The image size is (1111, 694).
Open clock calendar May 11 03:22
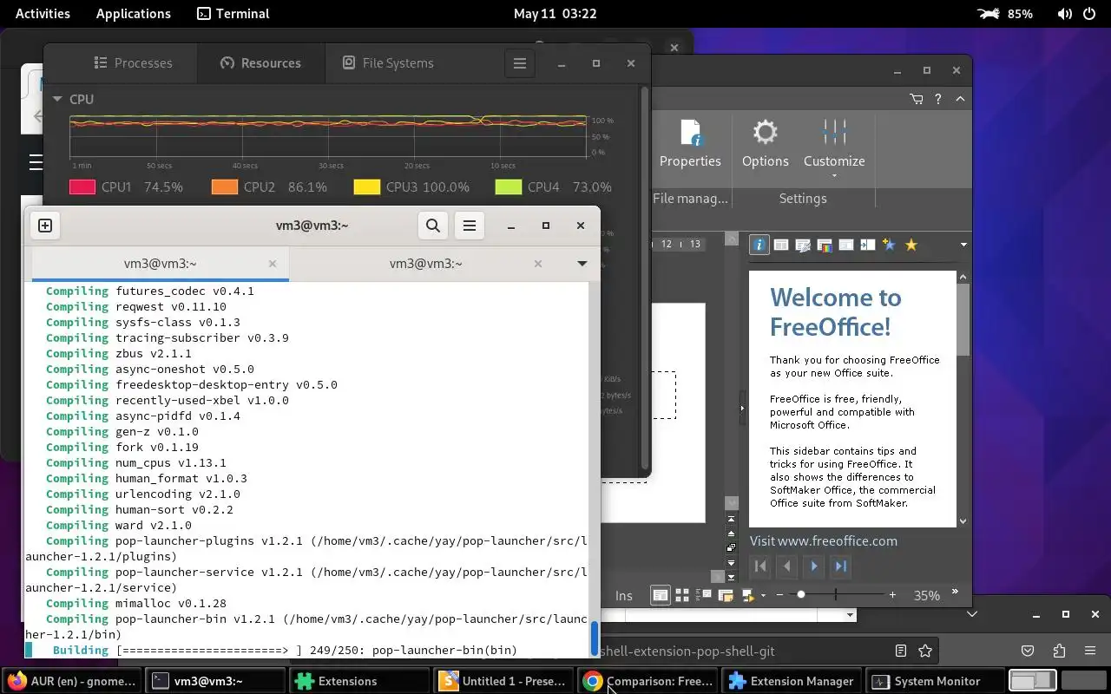point(555,13)
